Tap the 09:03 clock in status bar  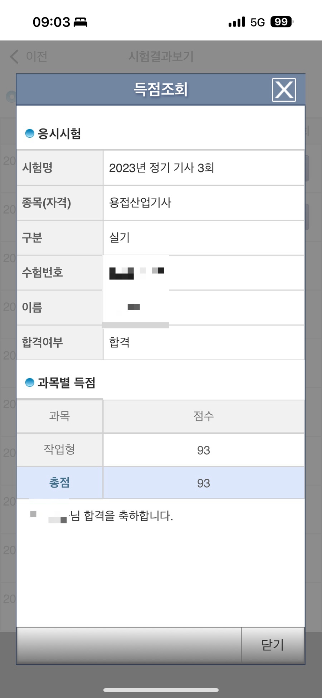click(52, 22)
